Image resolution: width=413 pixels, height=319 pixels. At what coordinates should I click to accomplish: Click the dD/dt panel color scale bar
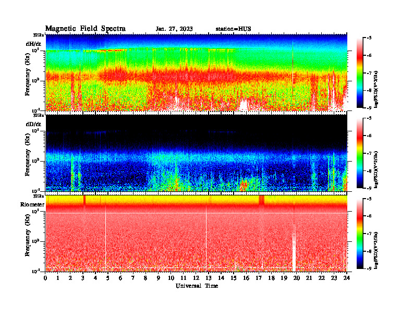pos(359,153)
